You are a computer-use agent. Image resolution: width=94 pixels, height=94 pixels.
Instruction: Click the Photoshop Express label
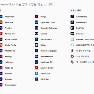click(x=48, y=51)
